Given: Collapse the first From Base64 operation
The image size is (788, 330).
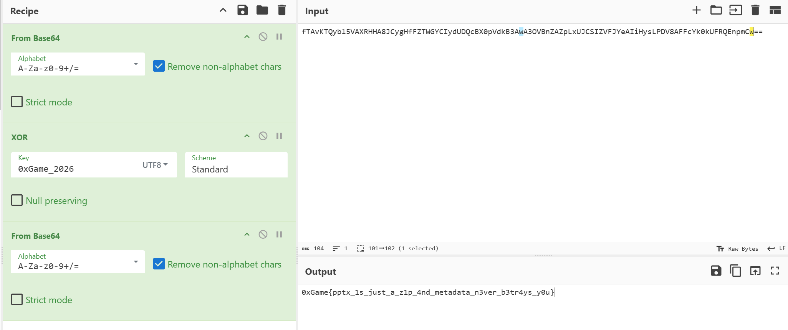Looking at the screenshot, I should coord(247,37).
